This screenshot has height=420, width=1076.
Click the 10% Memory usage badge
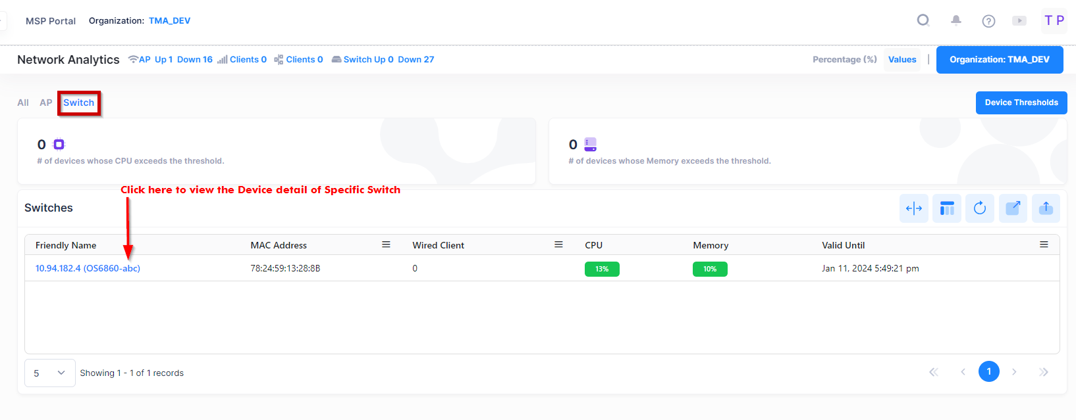pyautogui.click(x=710, y=269)
